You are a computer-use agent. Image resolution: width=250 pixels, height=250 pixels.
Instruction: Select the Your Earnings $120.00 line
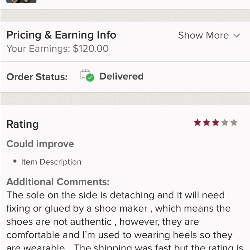(57, 48)
